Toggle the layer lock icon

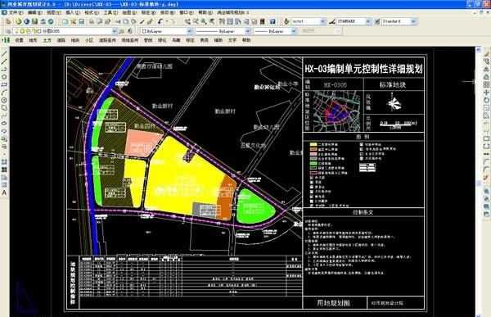34,31
